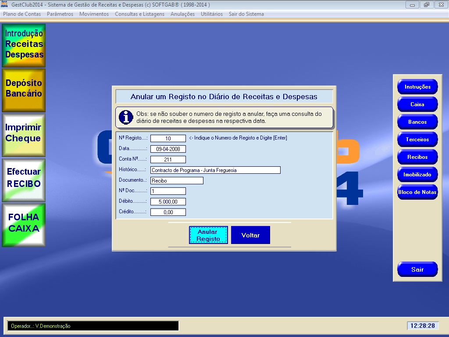
Task: Open the Consultas e Listagens menu
Action: (x=139, y=14)
